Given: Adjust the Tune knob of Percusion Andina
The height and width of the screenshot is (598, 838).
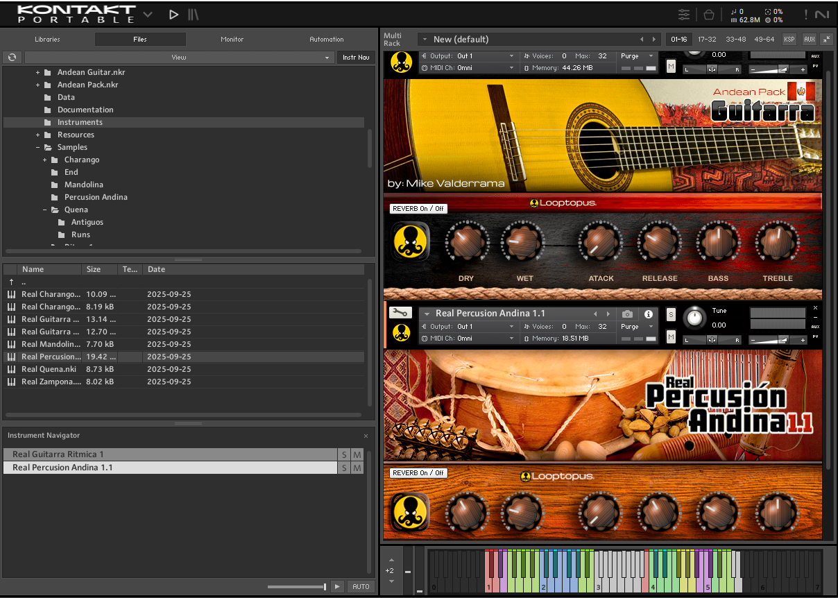Looking at the screenshot, I should click(x=694, y=318).
